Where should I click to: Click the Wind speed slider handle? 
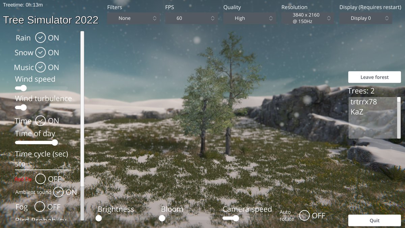tap(23, 88)
